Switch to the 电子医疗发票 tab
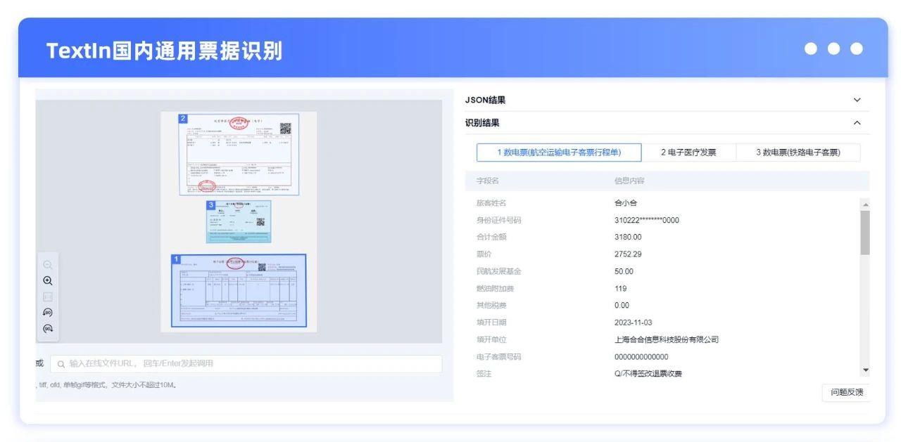This screenshot has height=442, width=901. pyautogui.click(x=688, y=152)
